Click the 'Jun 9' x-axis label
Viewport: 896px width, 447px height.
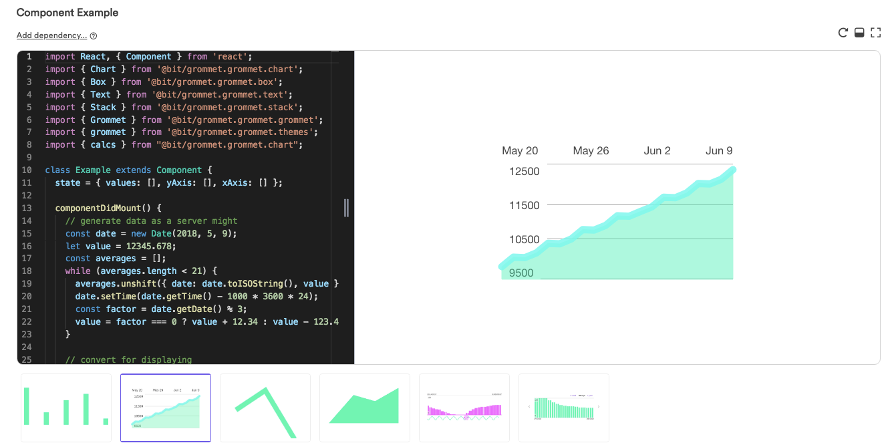[719, 151]
